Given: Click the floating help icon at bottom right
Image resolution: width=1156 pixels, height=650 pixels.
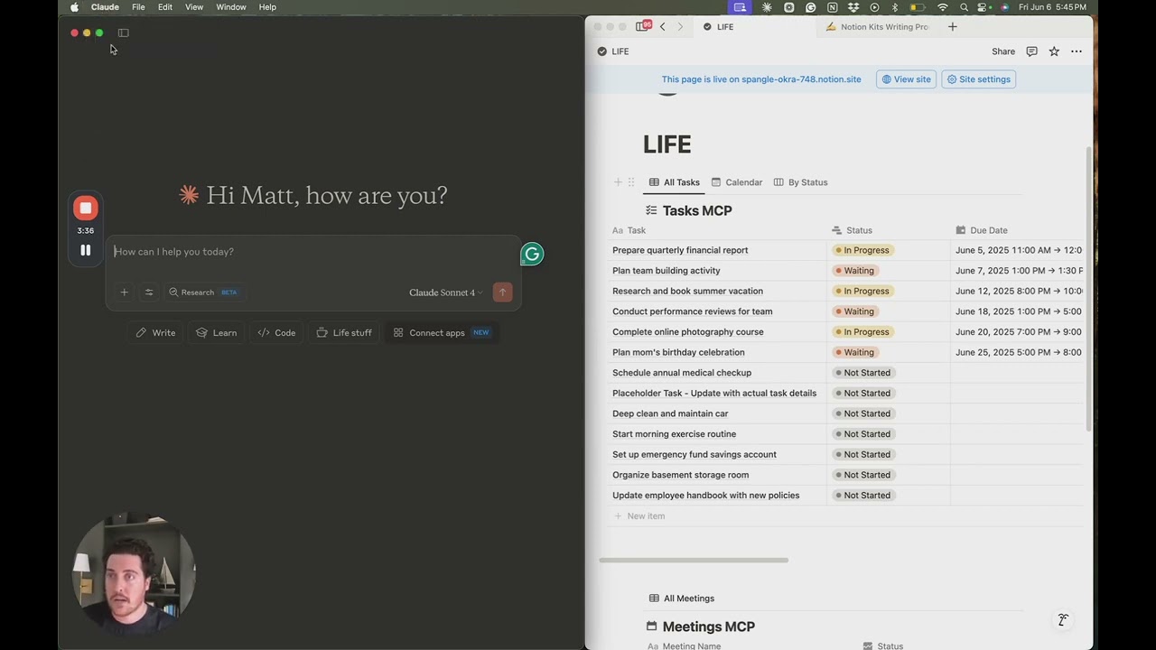Looking at the screenshot, I should pos(1063,620).
